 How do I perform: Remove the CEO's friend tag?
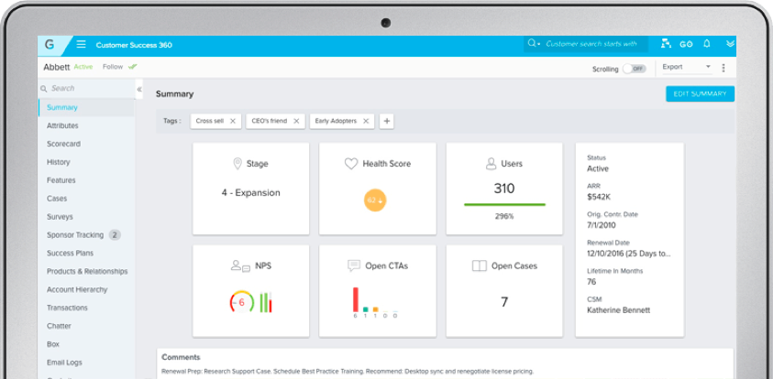click(296, 121)
